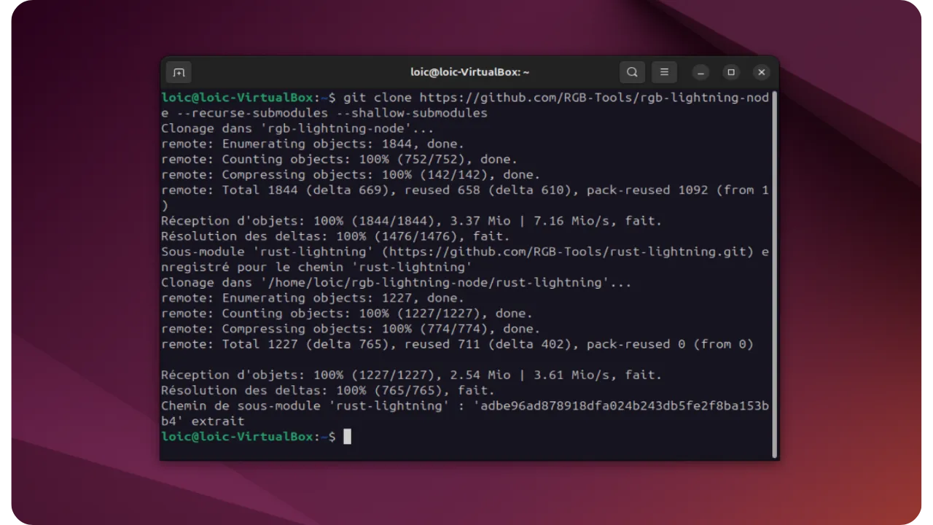Click the cursor at the bottom prompt
Screen dimensions: 933x525
tap(348, 437)
